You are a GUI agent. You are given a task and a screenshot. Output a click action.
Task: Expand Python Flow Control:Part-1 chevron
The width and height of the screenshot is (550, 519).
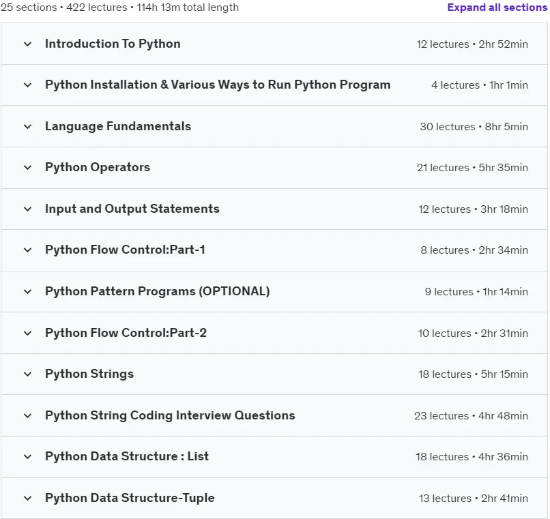pyautogui.click(x=28, y=250)
